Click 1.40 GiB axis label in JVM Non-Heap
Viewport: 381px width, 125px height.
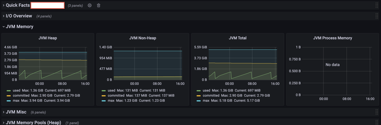[106, 47]
